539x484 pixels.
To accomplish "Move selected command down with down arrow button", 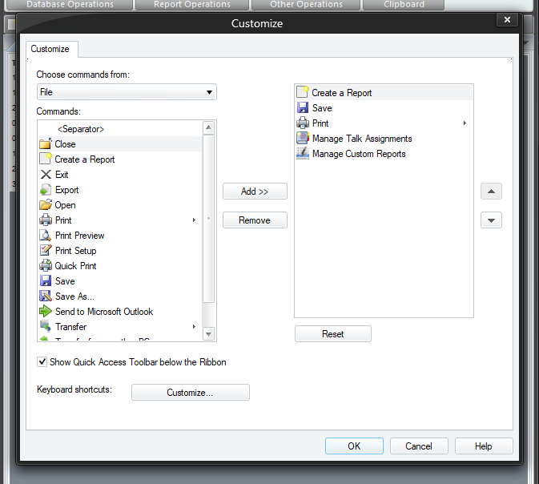I will point(491,220).
